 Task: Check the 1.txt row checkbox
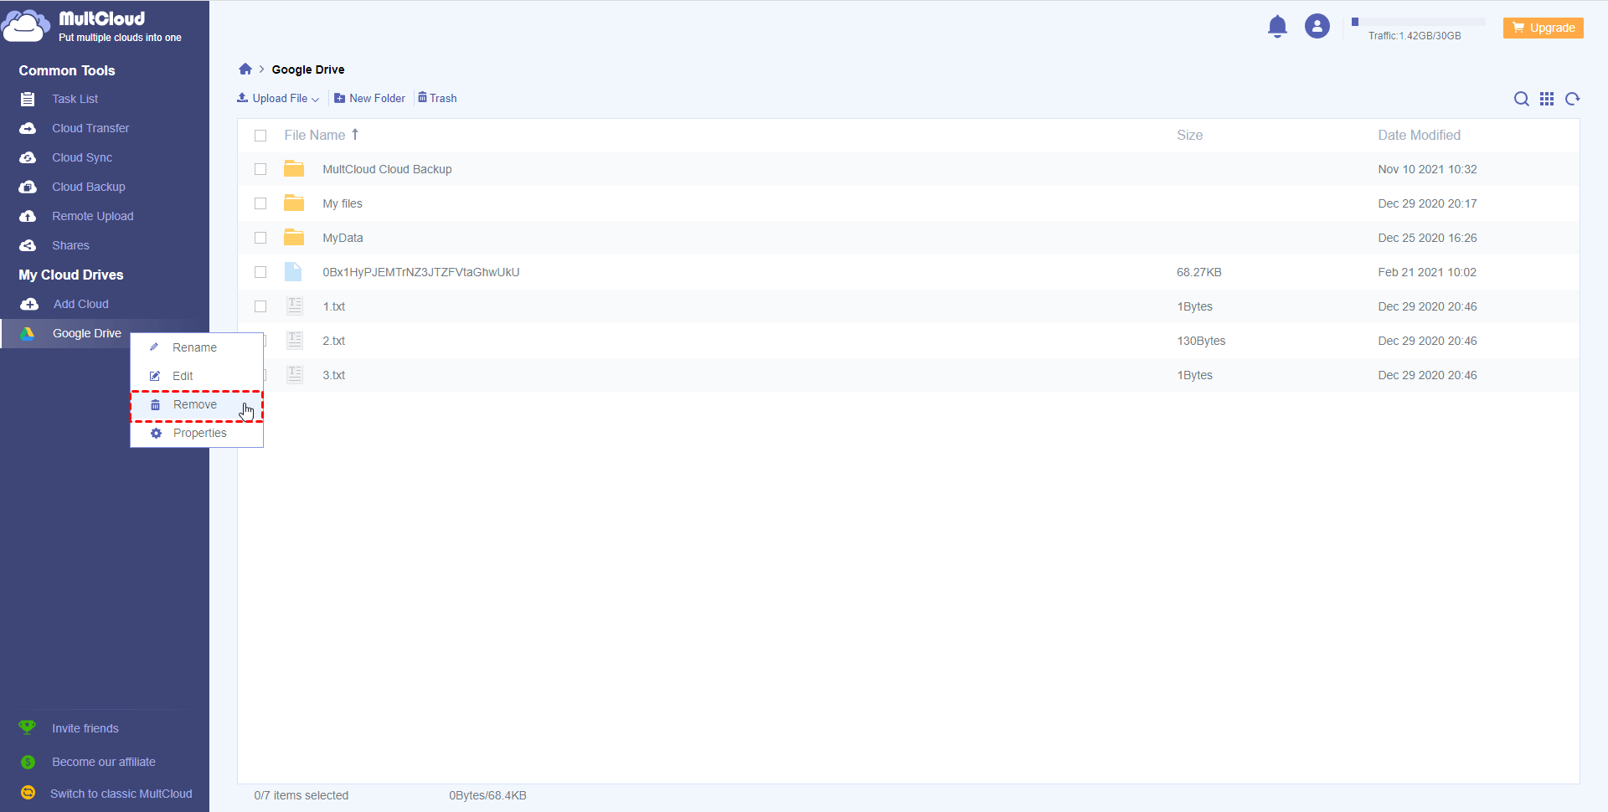click(260, 306)
